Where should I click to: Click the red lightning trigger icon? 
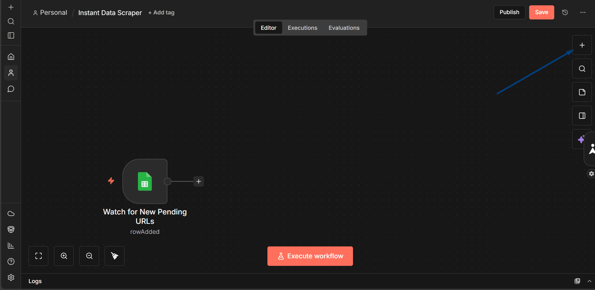111,181
